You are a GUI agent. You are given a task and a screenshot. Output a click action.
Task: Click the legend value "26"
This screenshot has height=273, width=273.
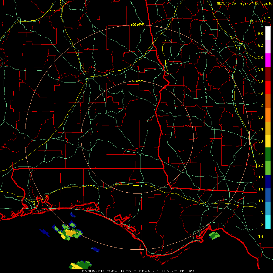tap(261, 153)
